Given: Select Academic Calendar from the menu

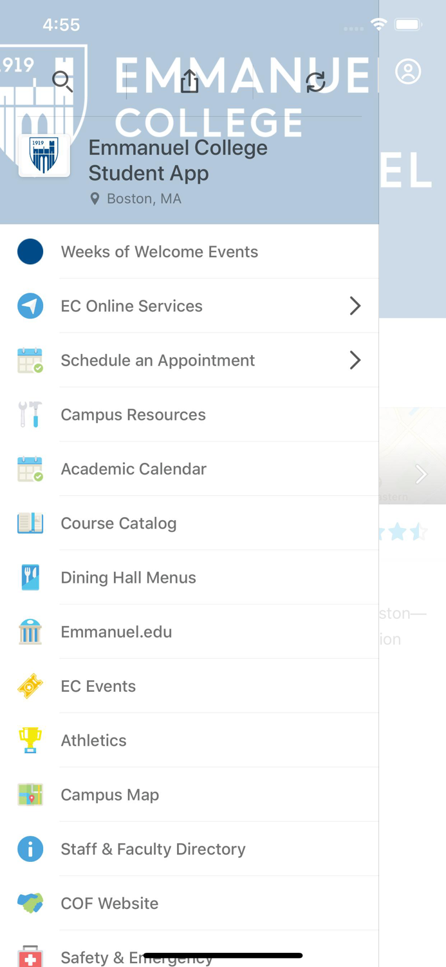Looking at the screenshot, I should (133, 469).
